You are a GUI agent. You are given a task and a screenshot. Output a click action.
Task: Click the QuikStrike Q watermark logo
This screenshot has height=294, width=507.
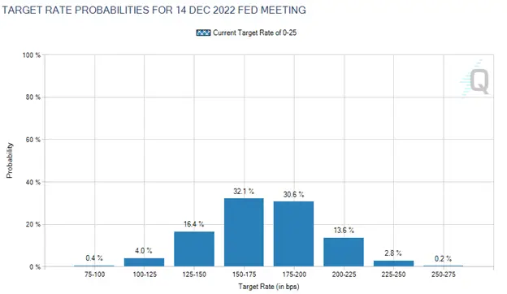tap(475, 78)
